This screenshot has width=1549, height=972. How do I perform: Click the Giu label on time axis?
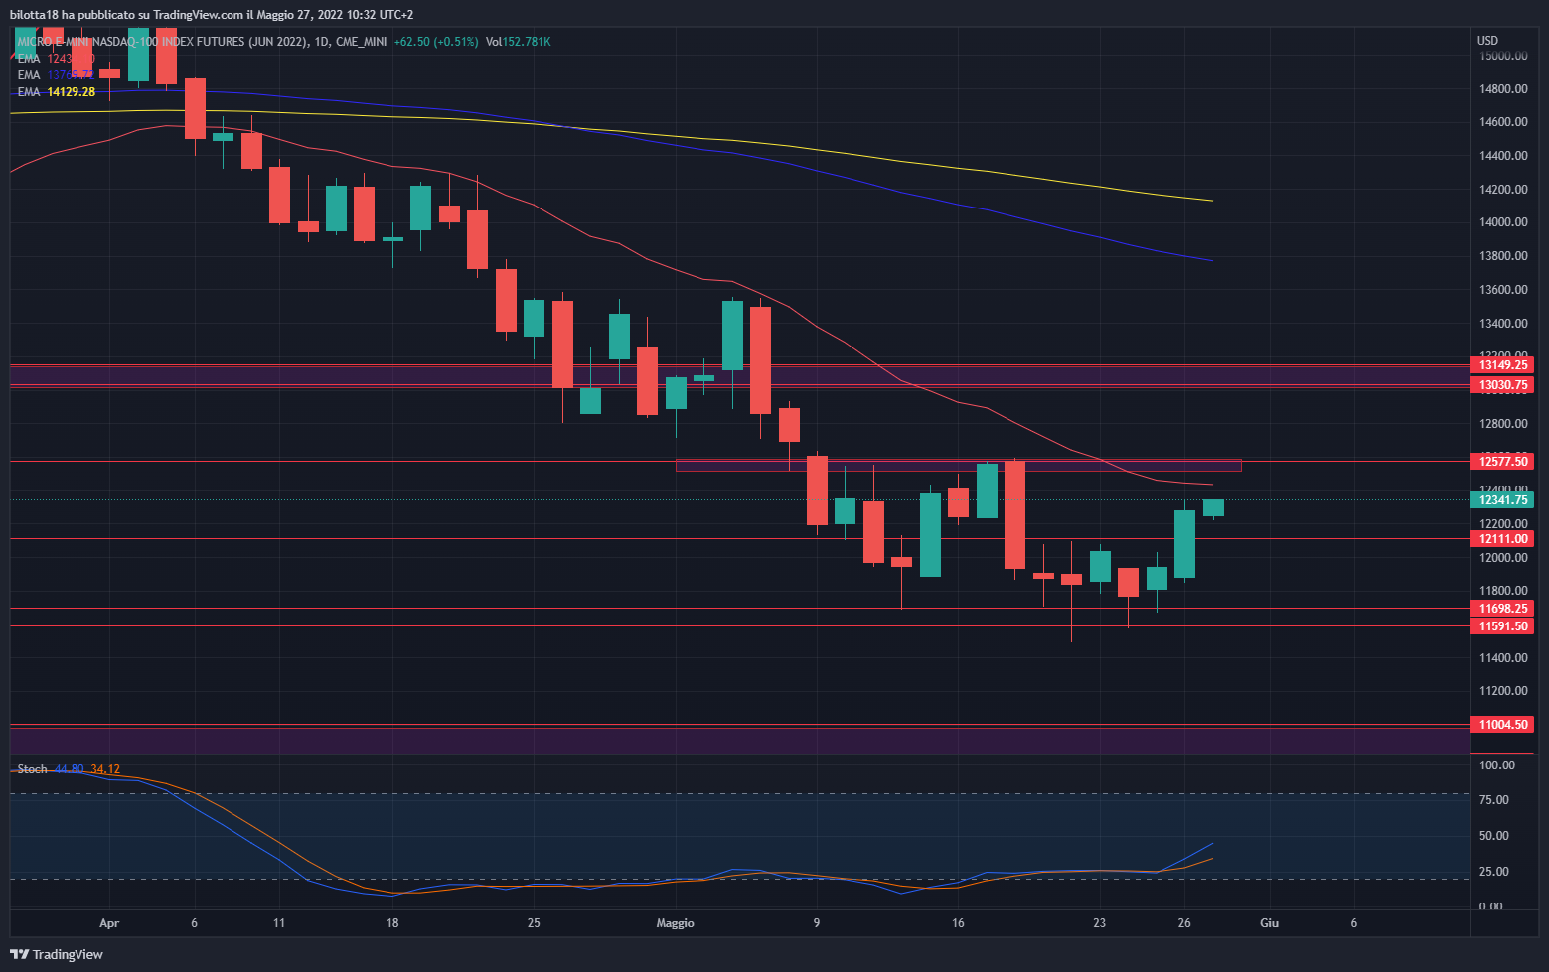(x=1269, y=923)
